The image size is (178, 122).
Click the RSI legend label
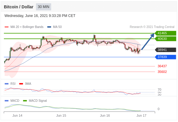coord(13,84)
